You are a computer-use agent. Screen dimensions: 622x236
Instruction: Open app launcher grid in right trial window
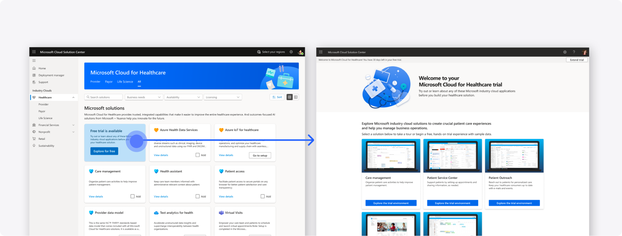pyautogui.click(x=321, y=52)
